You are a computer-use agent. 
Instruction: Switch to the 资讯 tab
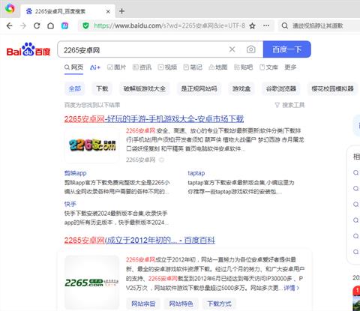pos(142,67)
